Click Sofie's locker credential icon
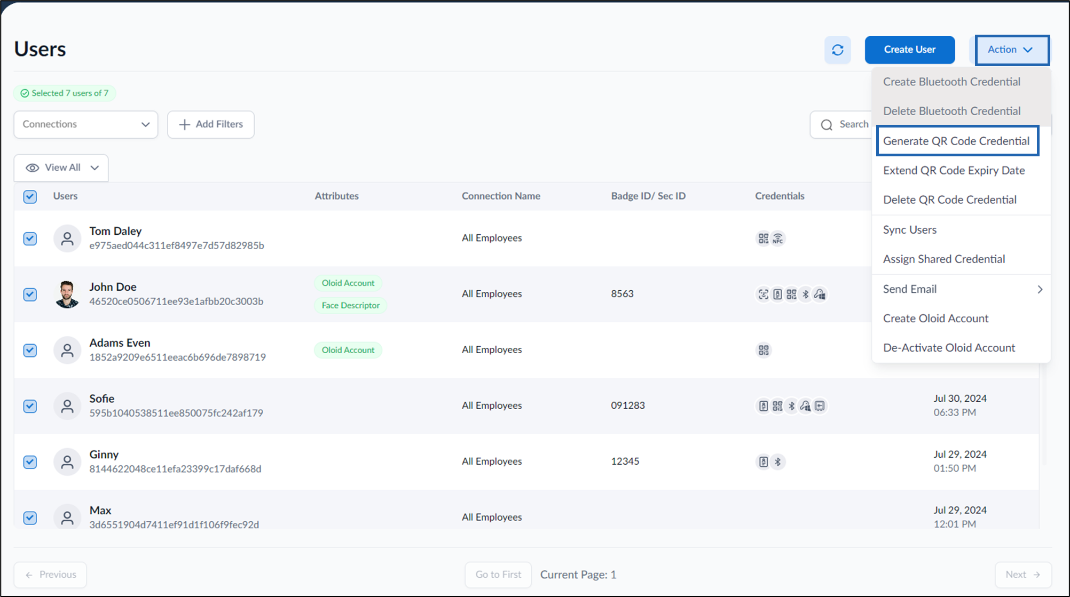The width and height of the screenshot is (1070, 597). (820, 406)
